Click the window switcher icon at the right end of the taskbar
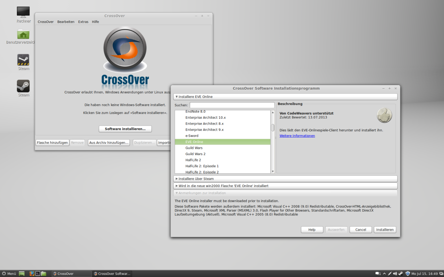This screenshot has height=277, width=444. point(441,274)
